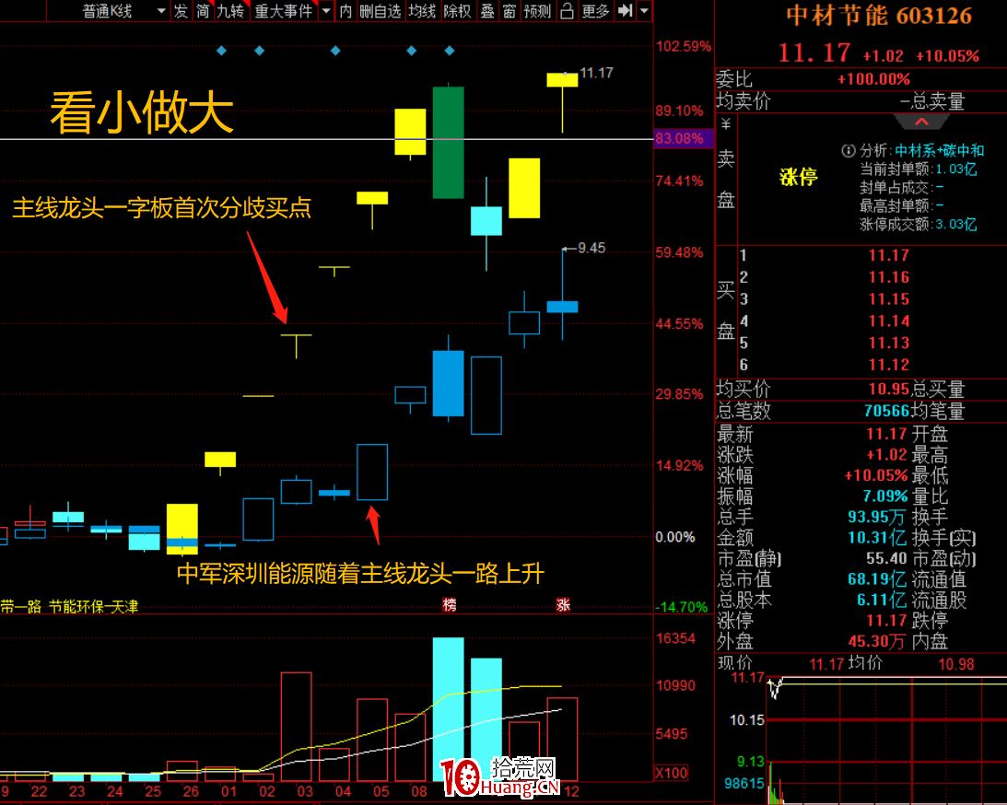The height and width of the screenshot is (805, 1007).
Task: Click the 委比 +100.00% value
Action: coord(873,79)
